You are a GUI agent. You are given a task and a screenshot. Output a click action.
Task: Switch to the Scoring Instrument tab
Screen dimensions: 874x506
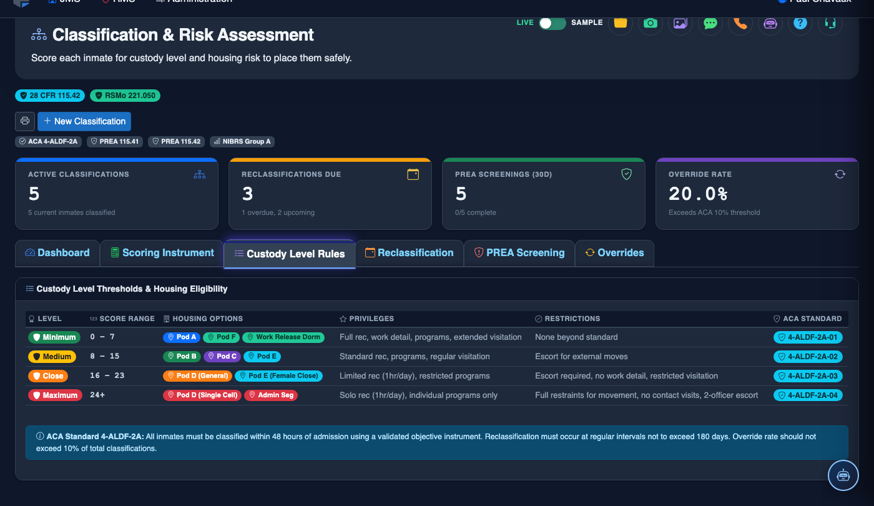(162, 253)
